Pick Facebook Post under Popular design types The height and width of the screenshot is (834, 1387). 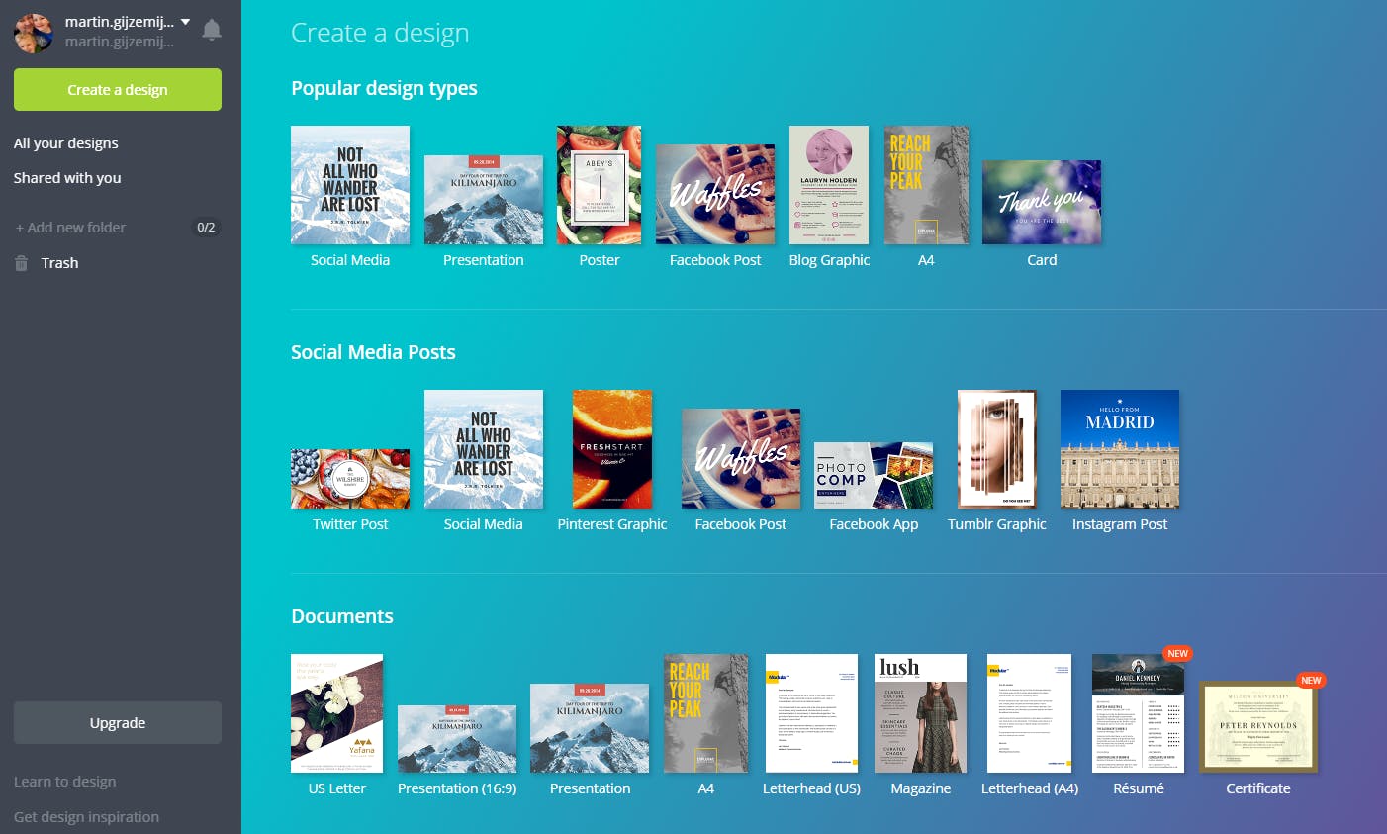pos(715,195)
